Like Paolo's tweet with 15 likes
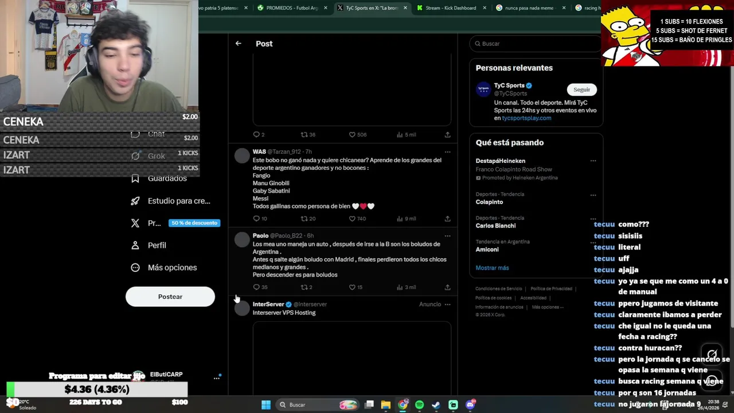 [x=356, y=287]
